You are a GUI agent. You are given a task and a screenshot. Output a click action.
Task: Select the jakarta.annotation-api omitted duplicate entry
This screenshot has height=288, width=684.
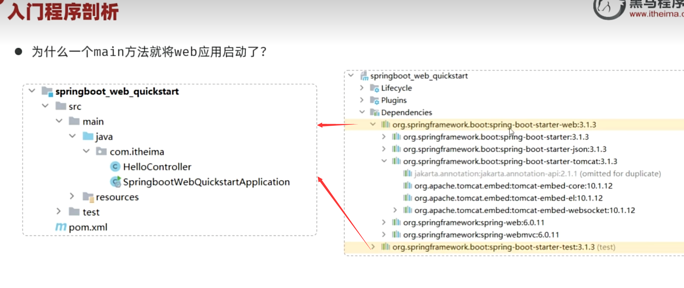click(537, 174)
